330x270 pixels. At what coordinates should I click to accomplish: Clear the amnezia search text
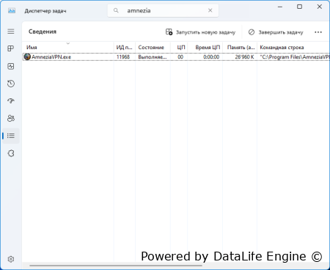pyautogui.click(x=210, y=10)
